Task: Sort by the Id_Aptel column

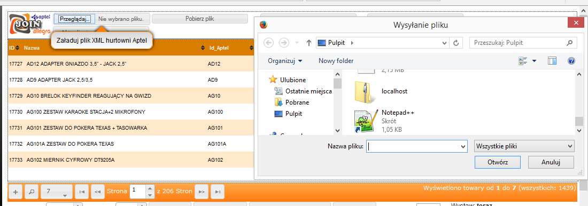Action: point(219,48)
